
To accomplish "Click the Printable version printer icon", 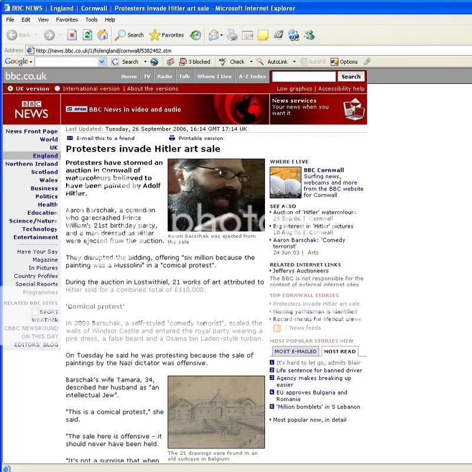I will tap(172, 138).
